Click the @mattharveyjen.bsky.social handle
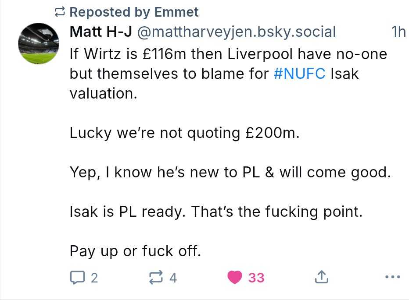409x300 pixels. [237, 32]
